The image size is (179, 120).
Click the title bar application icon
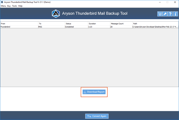pyautogui.click(x=2, y=2)
